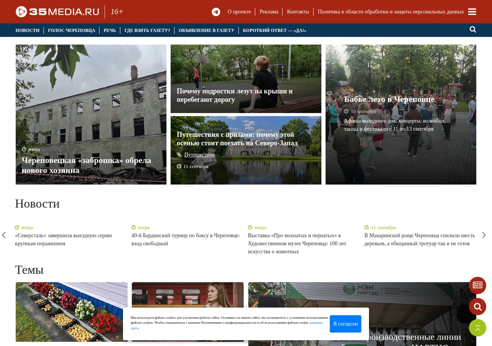Screen dimensions: 492x346
Task: Click the search magnifier in the navigation bar
Action: click(473, 30)
